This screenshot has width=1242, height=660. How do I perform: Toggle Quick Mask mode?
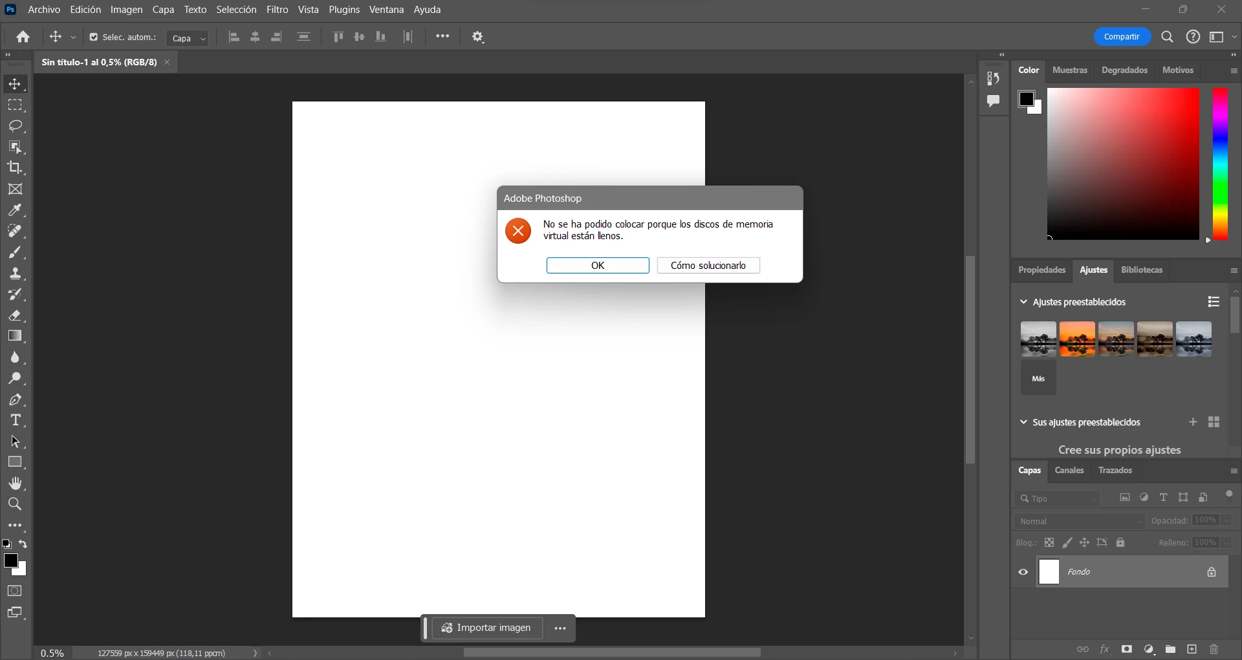pos(15,591)
